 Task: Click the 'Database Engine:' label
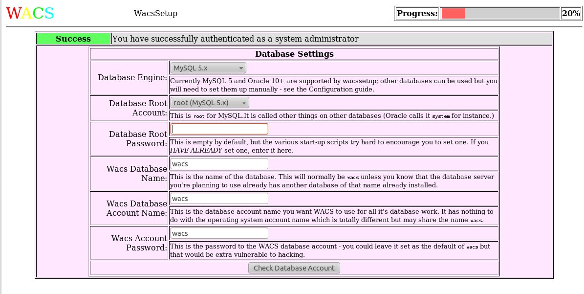(x=132, y=77)
